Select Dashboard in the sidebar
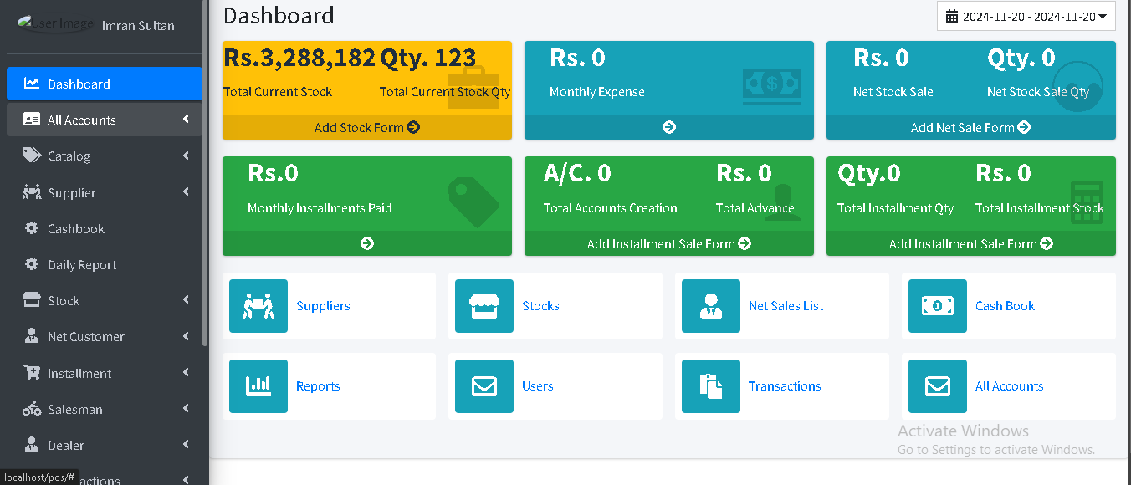Viewport: 1131px width, 485px height. pos(104,84)
